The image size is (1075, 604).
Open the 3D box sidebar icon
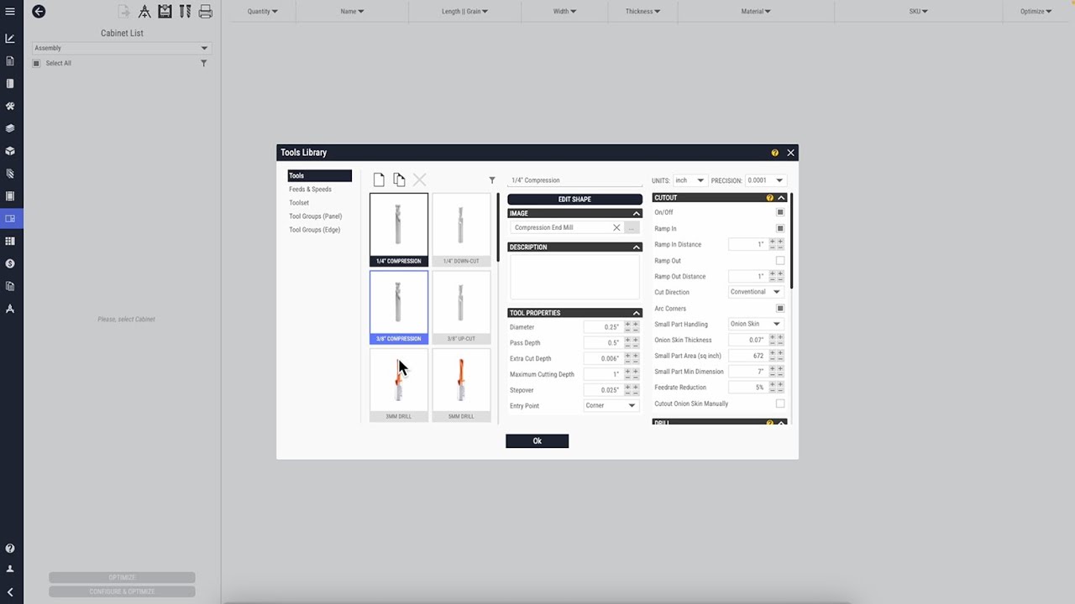[10, 151]
